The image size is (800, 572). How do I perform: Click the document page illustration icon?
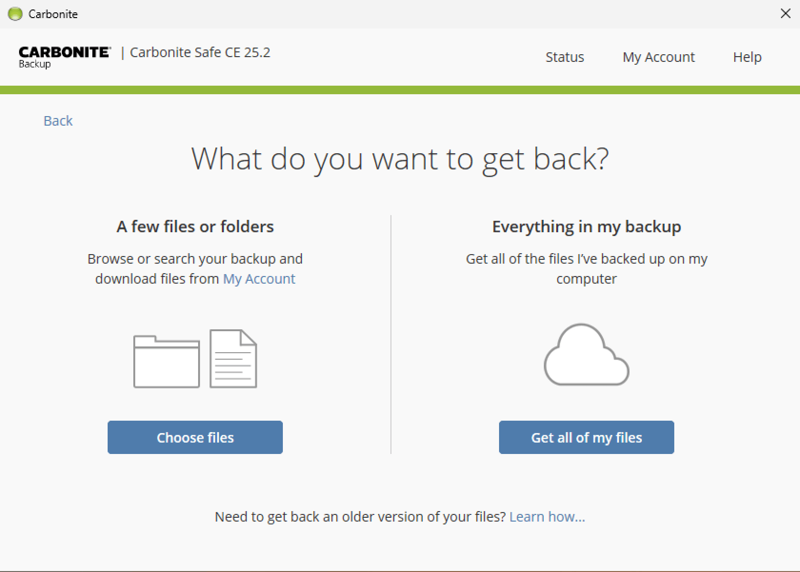(x=233, y=358)
